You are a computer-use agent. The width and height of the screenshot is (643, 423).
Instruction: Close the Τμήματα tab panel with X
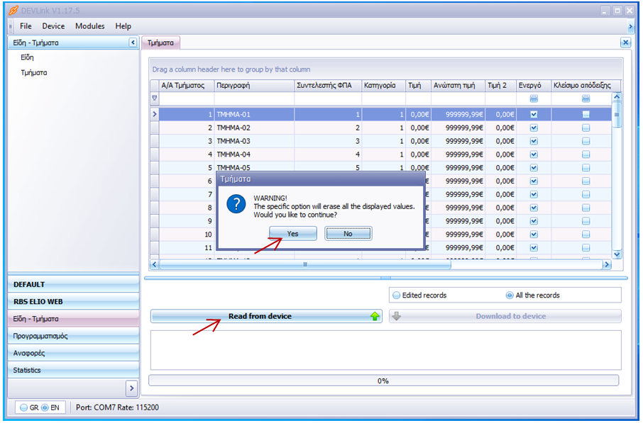pyautogui.click(x=625, y=43)
